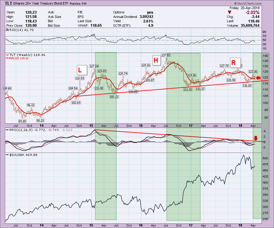274x228 pixels.
Task: Click the down-triangle icon beside -2.02%
Action: (230, 12)
